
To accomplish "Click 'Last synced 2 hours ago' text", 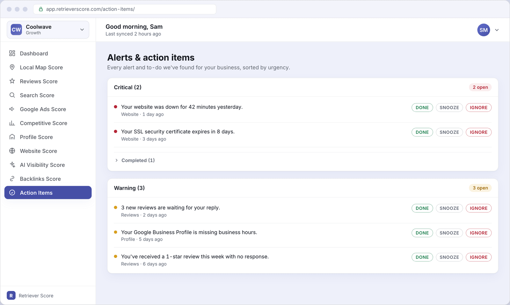I will point(133,34).
